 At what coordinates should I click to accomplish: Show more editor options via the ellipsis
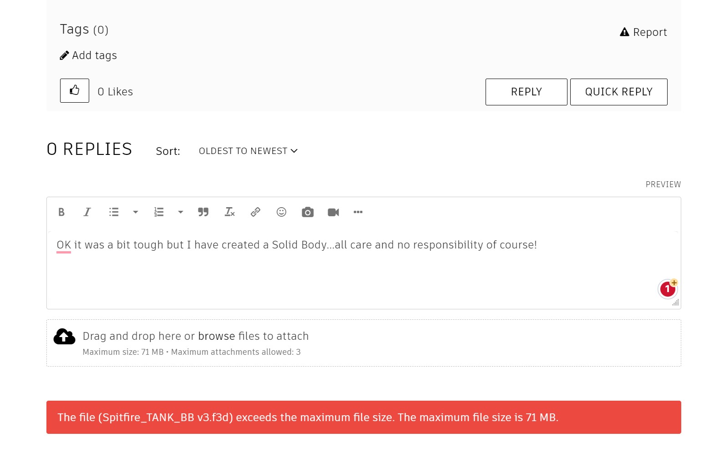[358, 212]
